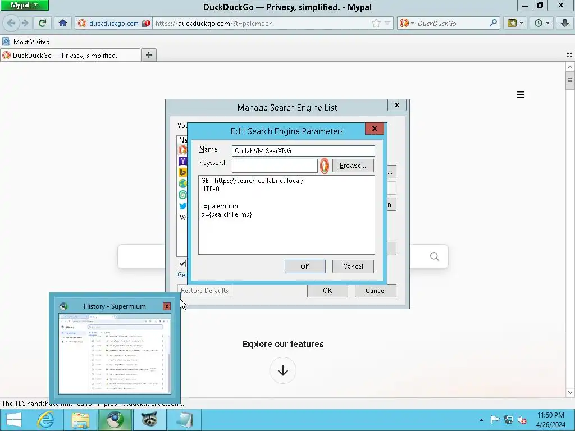Click the Restore Defaults button
The width and height of the screenshot is (575, 431).
click(x=204, y=291)
